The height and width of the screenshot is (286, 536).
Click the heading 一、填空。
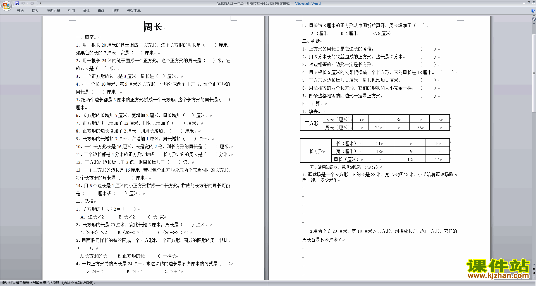pos(86,37)
